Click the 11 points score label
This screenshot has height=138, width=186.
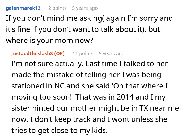tap(83, 53)
